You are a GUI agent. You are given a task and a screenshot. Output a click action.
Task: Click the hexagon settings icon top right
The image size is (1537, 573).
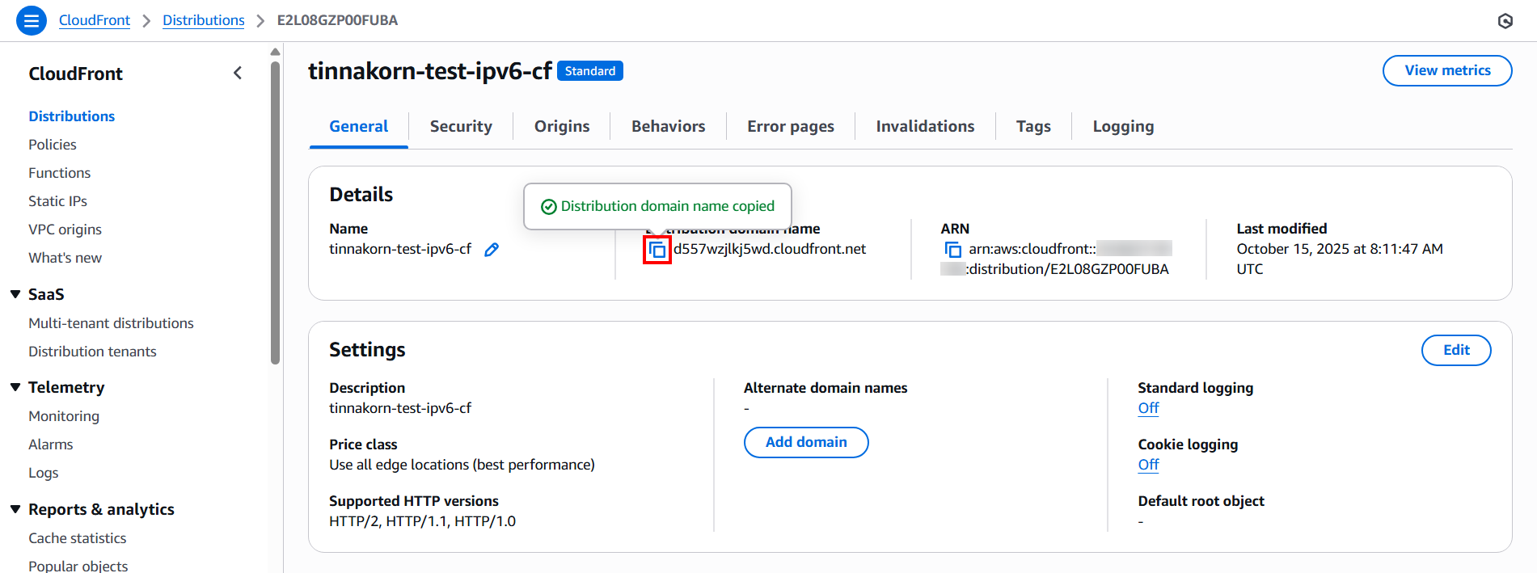coord(1505,21)
